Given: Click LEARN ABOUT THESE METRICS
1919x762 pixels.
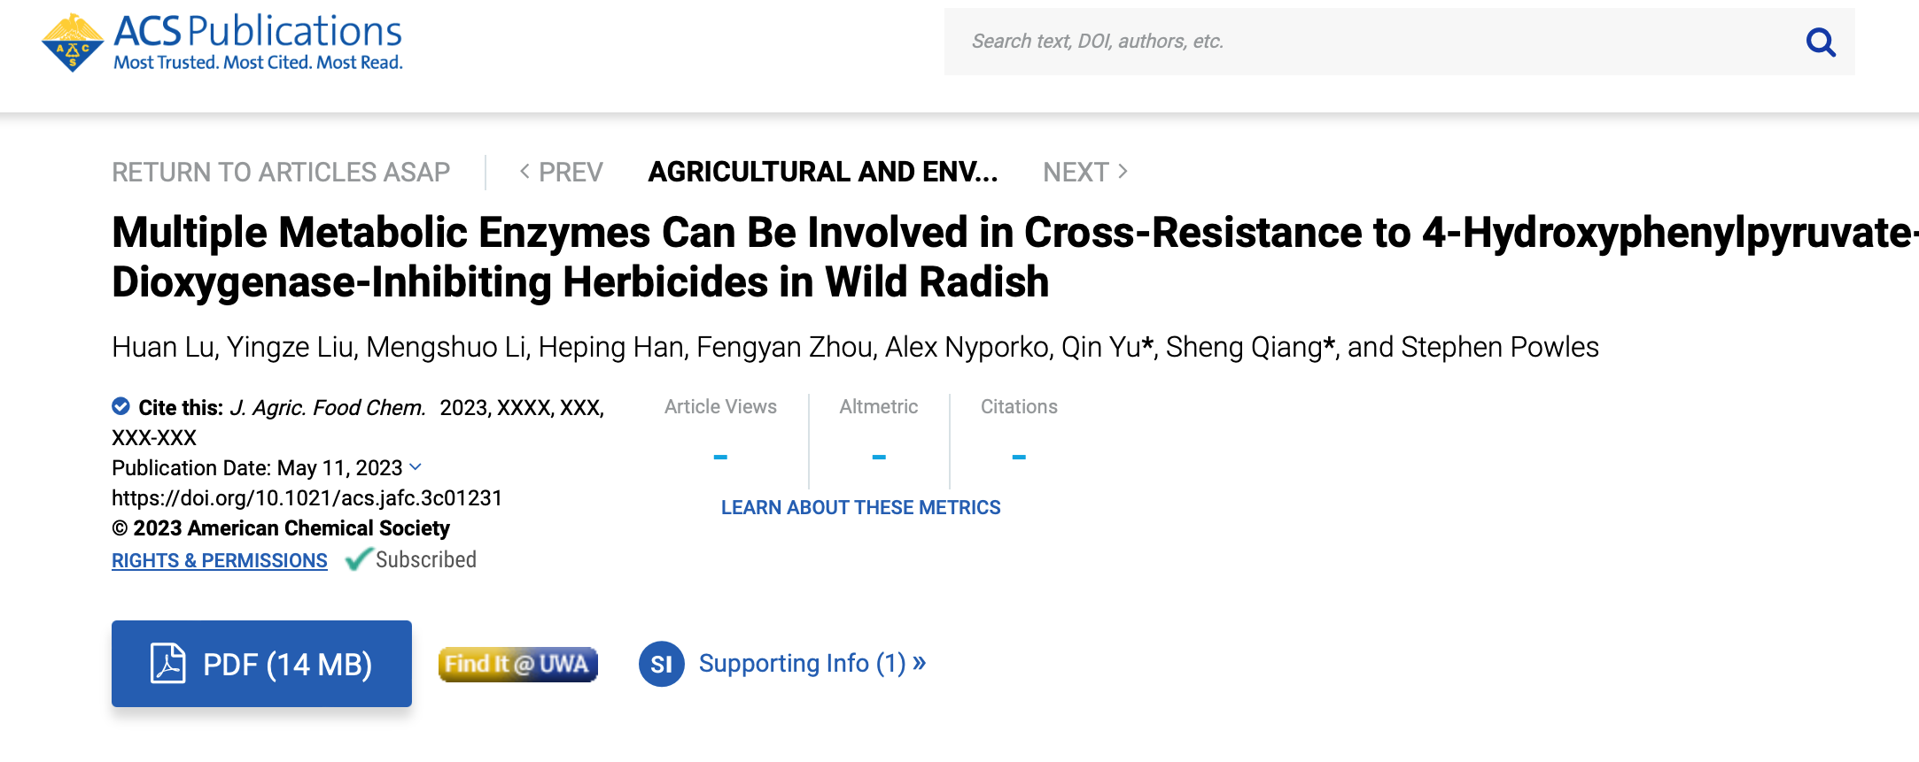Looking at the screenshot, I should [x=860, y=507].
